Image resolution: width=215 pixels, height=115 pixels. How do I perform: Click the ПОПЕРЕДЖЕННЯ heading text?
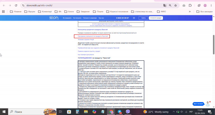[x=85, y=58]
